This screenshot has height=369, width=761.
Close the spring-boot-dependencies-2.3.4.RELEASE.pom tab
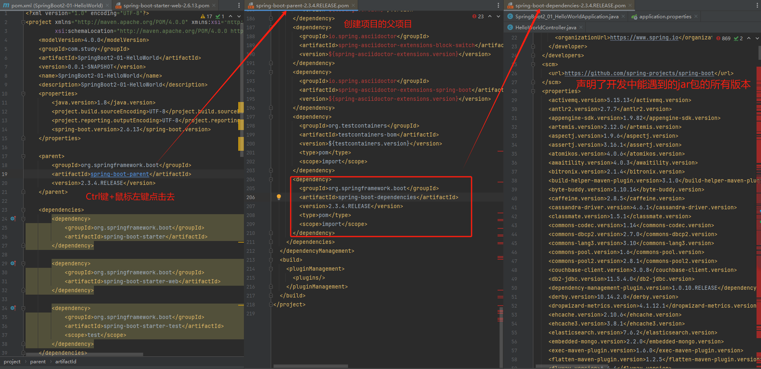pyautogui.click(x=630, y=5)
